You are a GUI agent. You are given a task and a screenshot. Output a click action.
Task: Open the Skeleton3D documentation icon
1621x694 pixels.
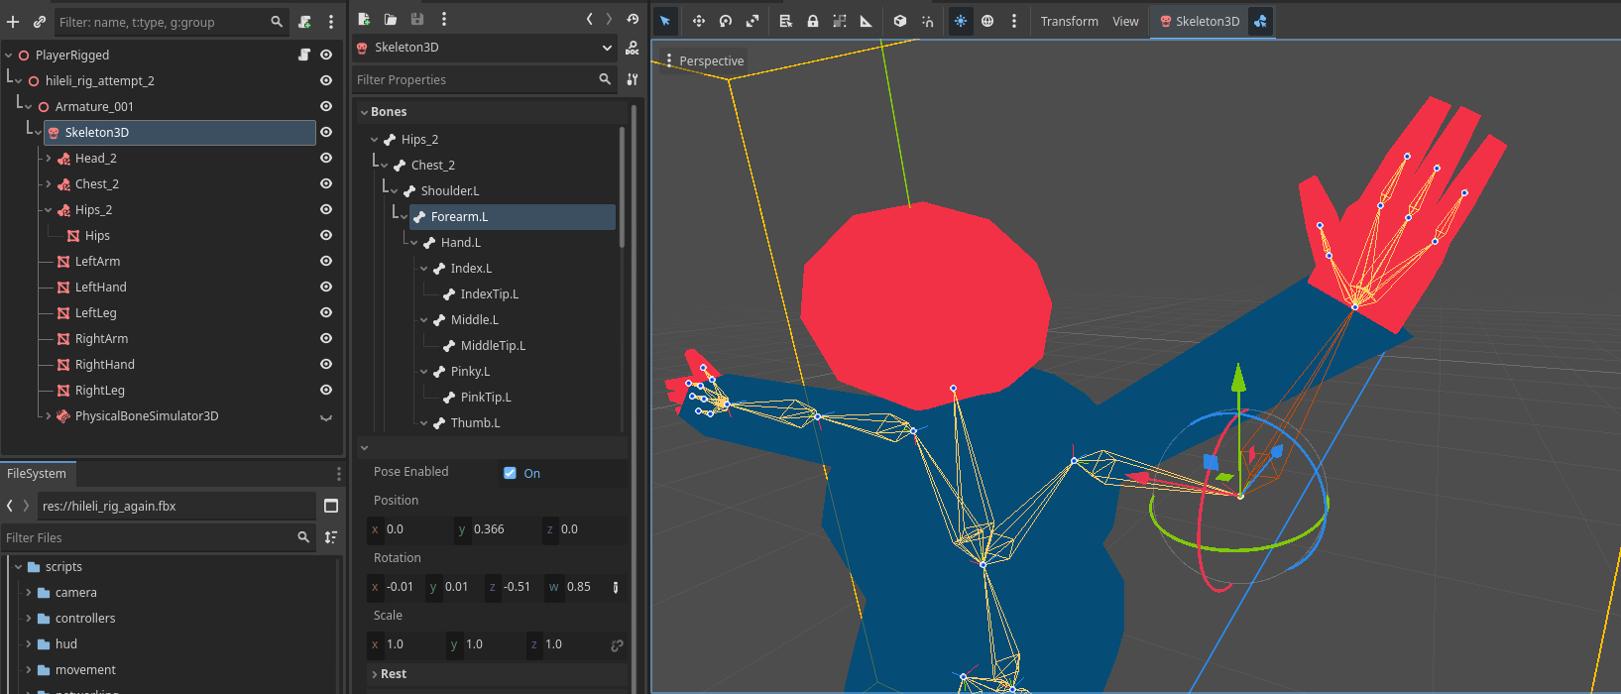pos(633,48)
